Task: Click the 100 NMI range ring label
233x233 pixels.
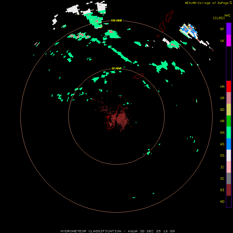Action: click(116, 20)
